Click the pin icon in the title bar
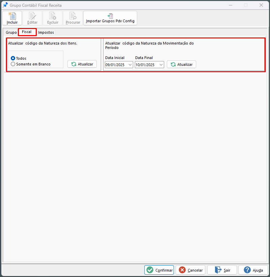Image resolution: width=270 pixels, height=277 pixels. [x=5, y=5]
